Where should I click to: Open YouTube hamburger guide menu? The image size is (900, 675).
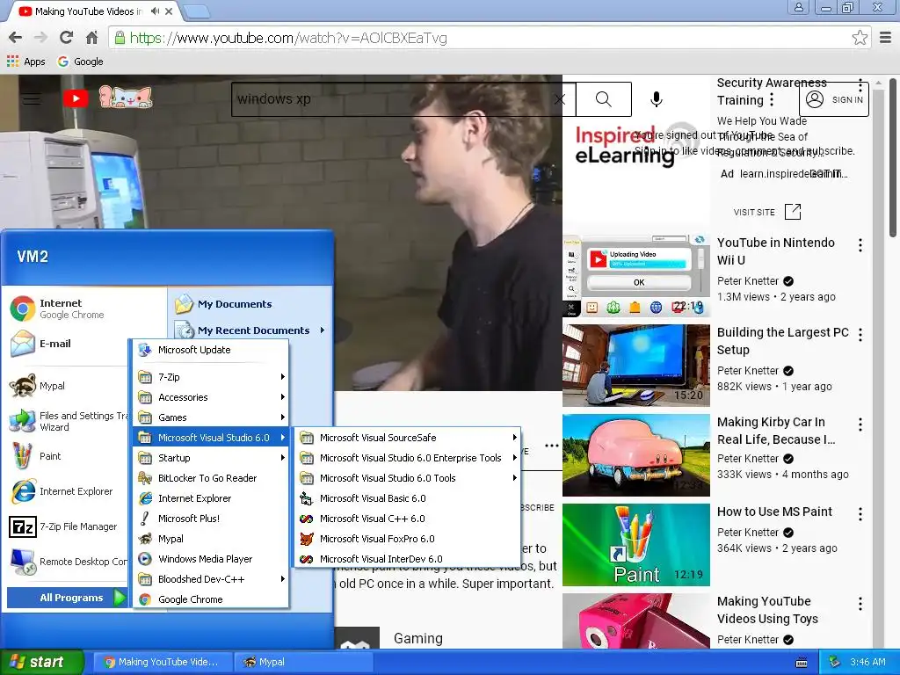tap(32, 98)
